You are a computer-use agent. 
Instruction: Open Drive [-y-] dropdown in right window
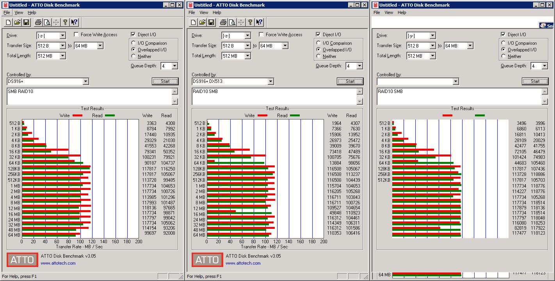point(432,36)
